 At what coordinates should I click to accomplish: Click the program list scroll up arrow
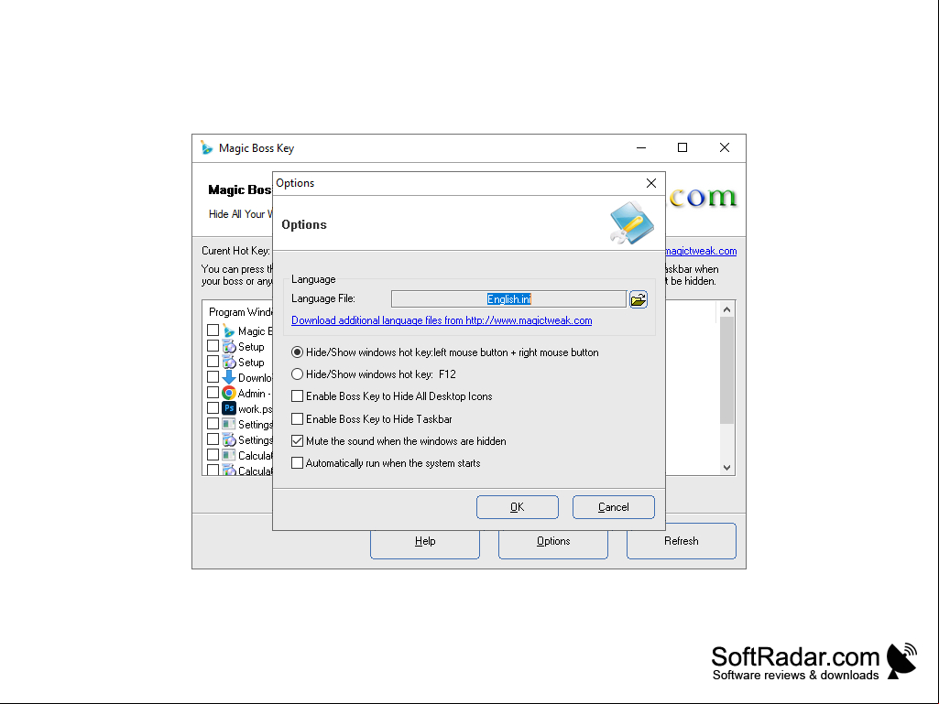pos(726,309)
